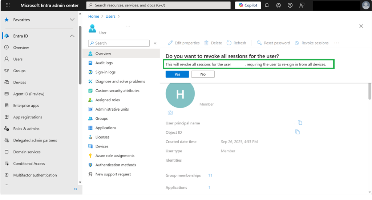Open the 11 group memberships link

coord(210,175)
